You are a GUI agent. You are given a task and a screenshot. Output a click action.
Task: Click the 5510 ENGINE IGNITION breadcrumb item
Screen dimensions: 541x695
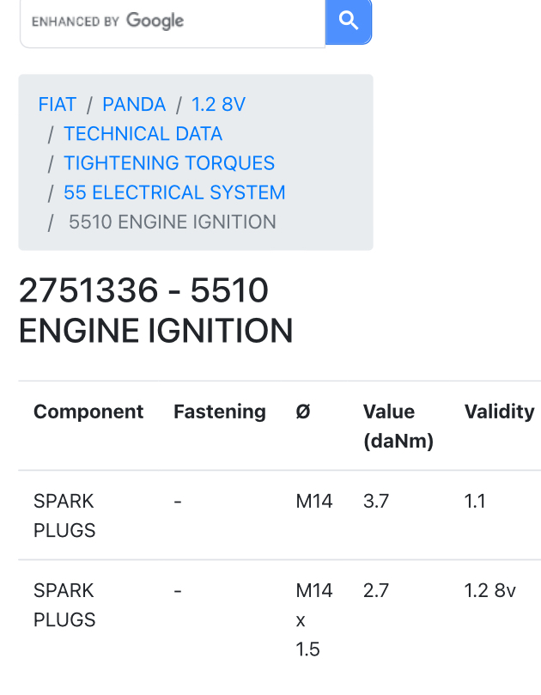(x=173, y=222)
